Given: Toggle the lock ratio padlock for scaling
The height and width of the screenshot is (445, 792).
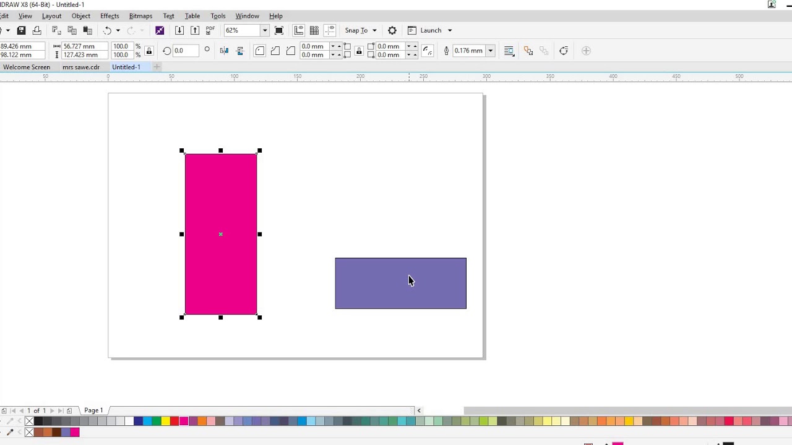Looking at the screenshot, I should coord(149,51).
